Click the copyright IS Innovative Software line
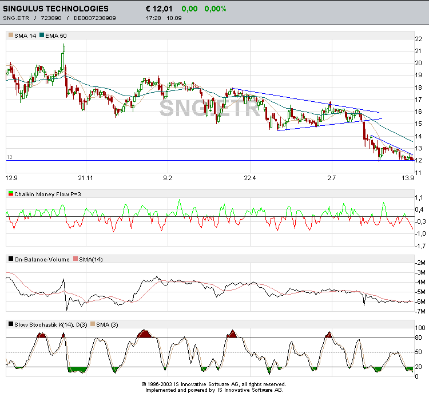 tap(214, 384)
